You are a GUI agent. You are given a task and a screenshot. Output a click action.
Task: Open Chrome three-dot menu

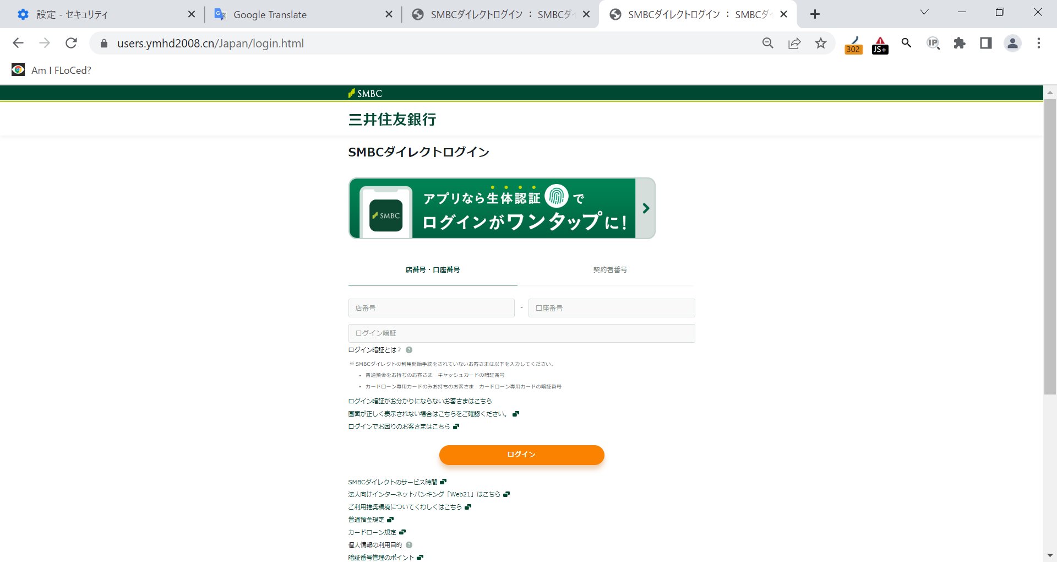pyautogui.click(x=1038, y=43)
